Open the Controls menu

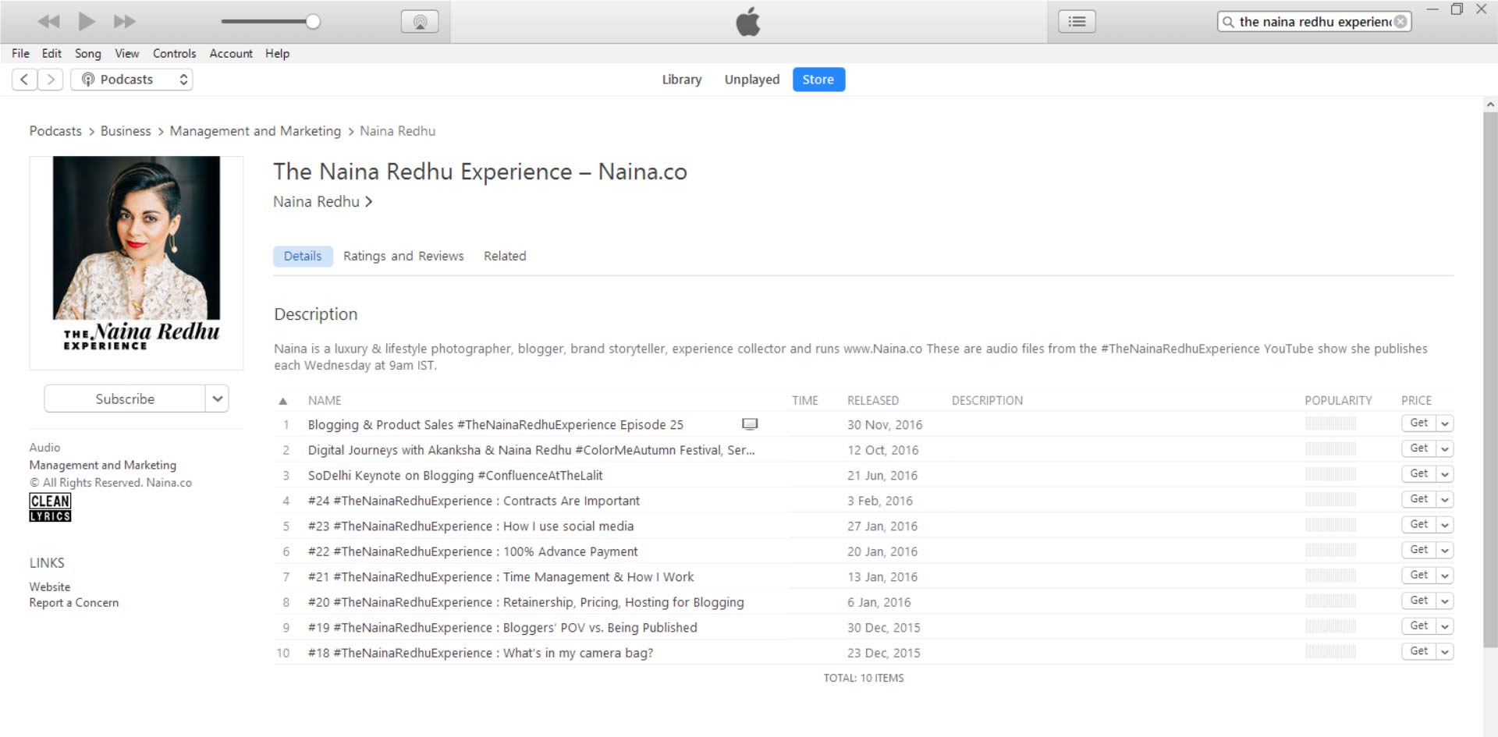[x=174, y=53]
